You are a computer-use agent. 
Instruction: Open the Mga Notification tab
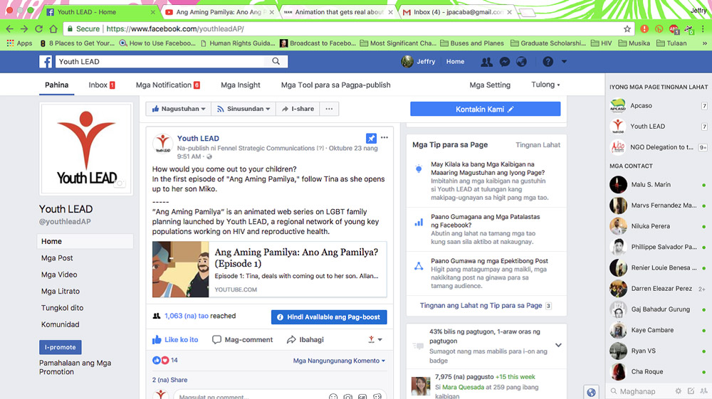(x=168, y=85)
